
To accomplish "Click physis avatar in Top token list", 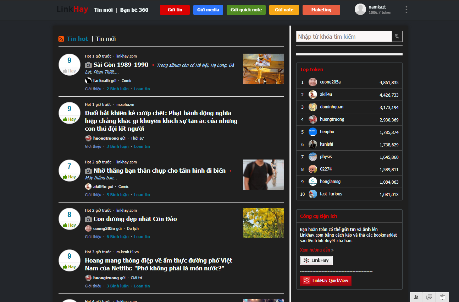I will click(x=313, y=157).
